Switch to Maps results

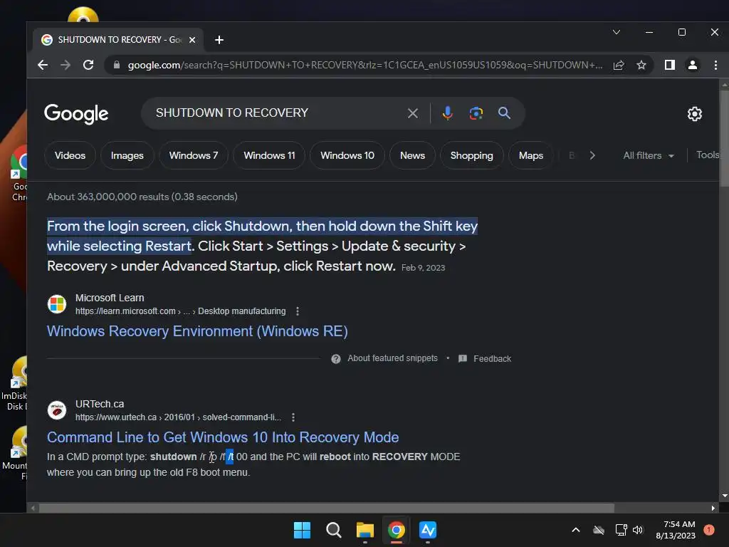click(531, 155)
